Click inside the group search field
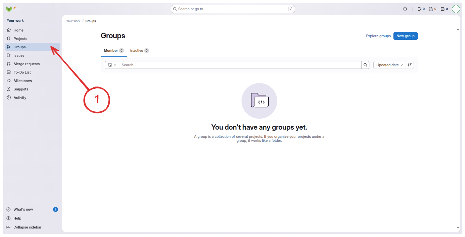465x237 pixels. pyautogui.click(x=228, y=65)
